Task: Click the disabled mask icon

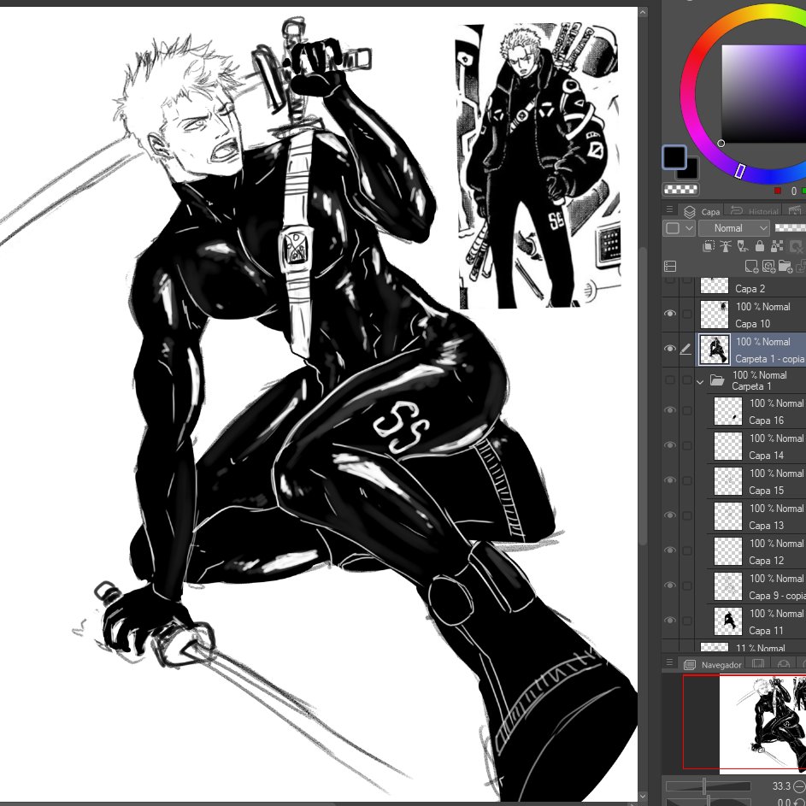Action: (797, 246)
